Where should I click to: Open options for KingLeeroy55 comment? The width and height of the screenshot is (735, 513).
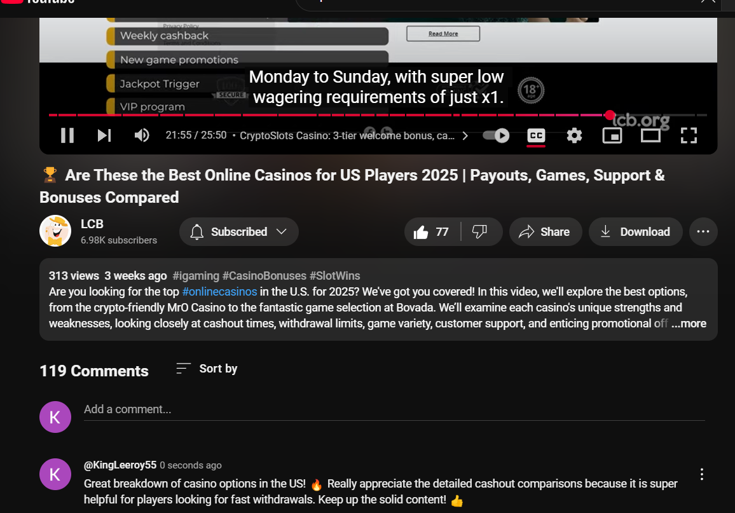[x=702, y=474]
